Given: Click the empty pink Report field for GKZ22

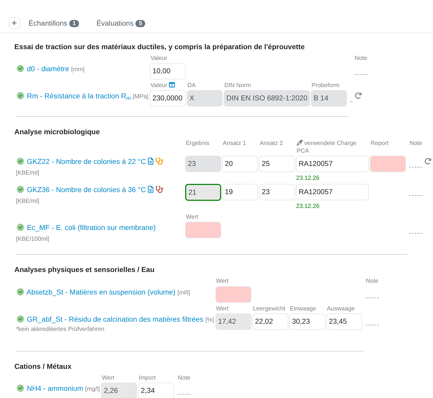Looking at the screenshot, I should 388,164.
